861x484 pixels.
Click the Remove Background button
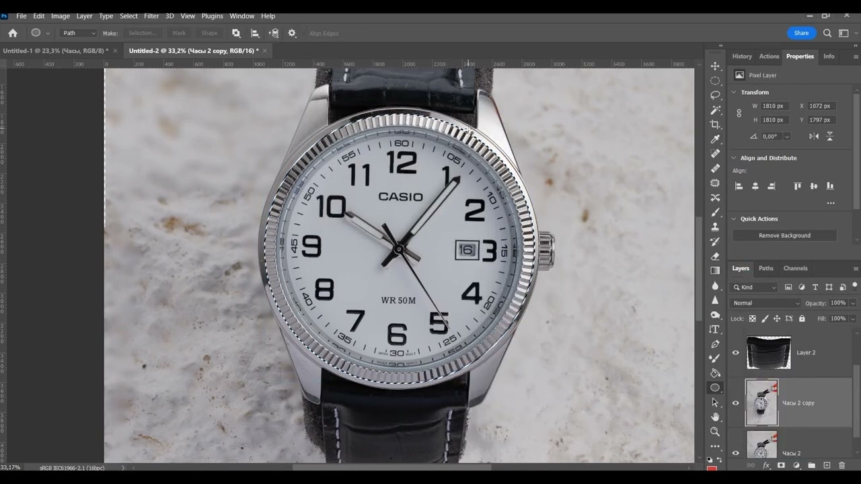click(x=784, y=235)
